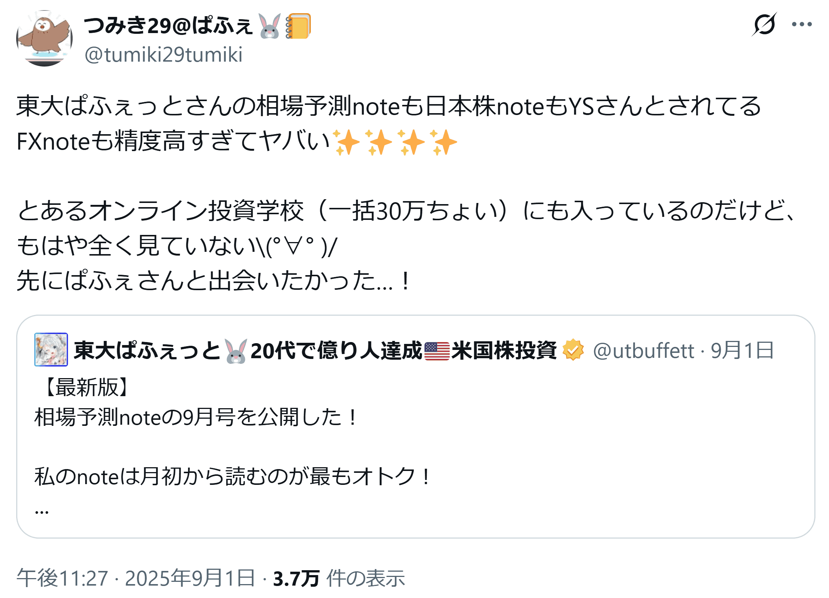This screenshot has width=829, height=598.
Task: Click the @utbuffett handle in quoted tweet
Action: click(x=643, y=351)
